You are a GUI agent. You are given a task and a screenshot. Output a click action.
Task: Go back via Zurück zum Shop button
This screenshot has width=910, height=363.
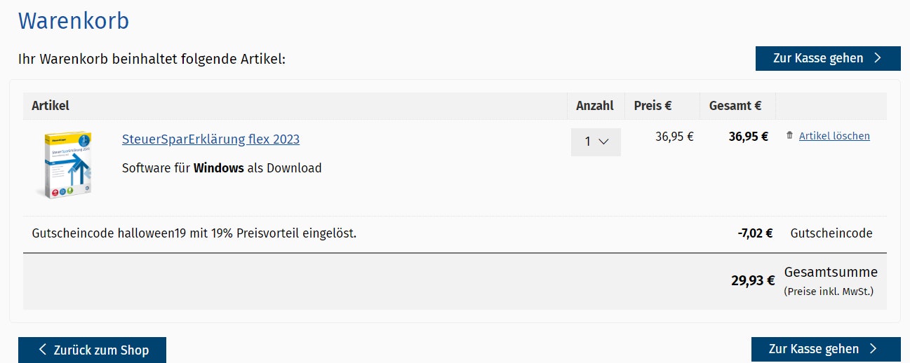point(92,350)
